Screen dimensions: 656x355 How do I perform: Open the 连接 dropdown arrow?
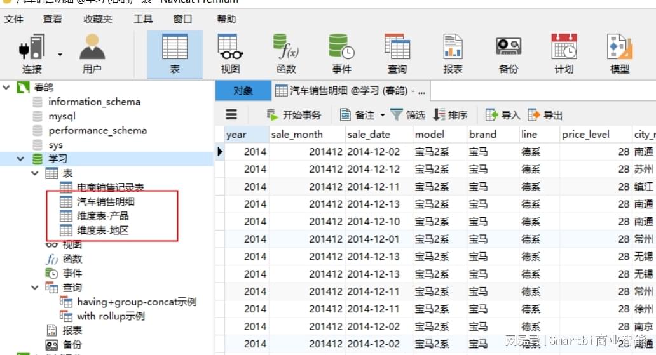pyautogui.click(x=60, y=55)
